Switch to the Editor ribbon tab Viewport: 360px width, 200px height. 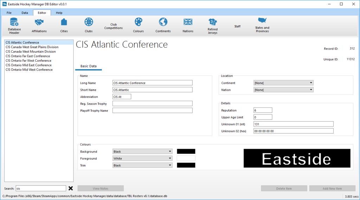(x=42, y=13)
